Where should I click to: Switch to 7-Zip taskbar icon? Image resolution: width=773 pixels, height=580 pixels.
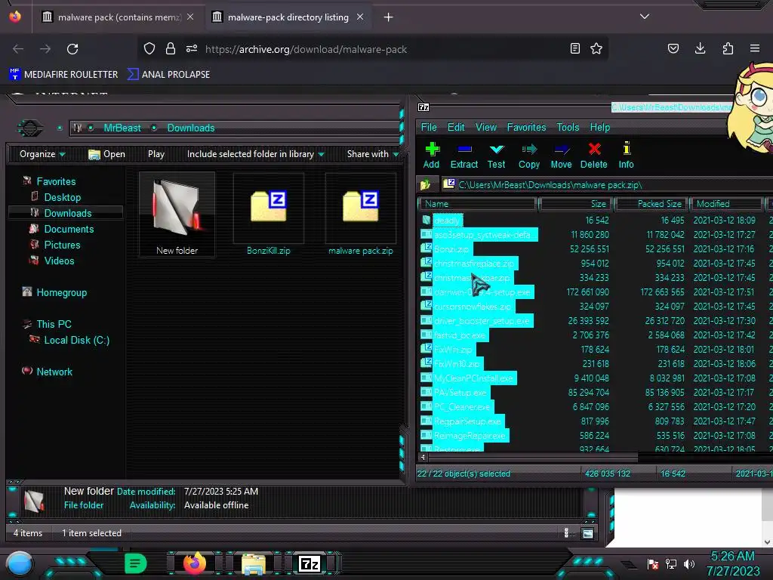[310, 563]
